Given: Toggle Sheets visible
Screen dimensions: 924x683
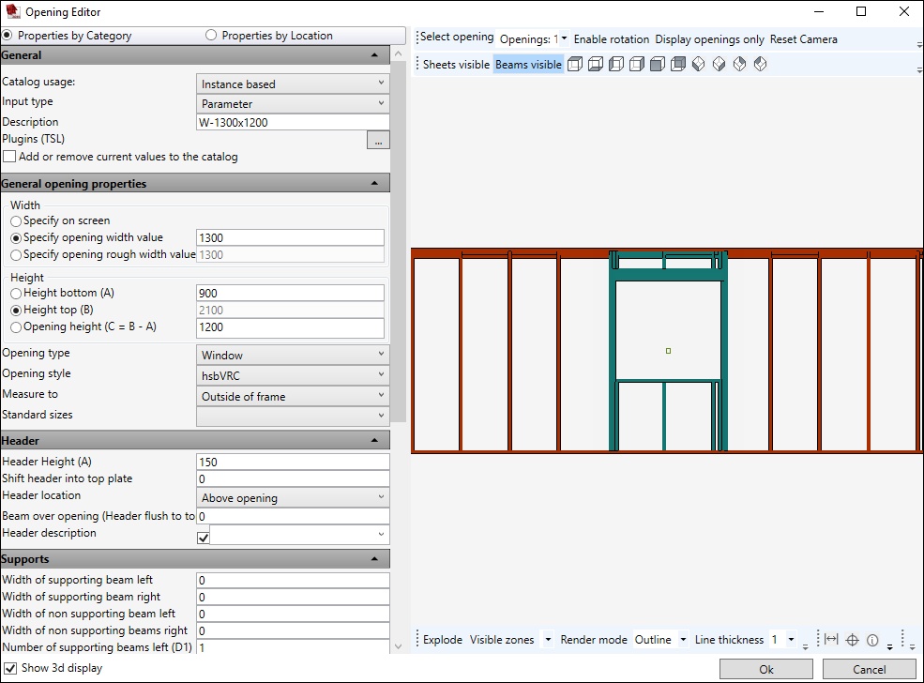Looking at the screenshot, I should (456, 64).
